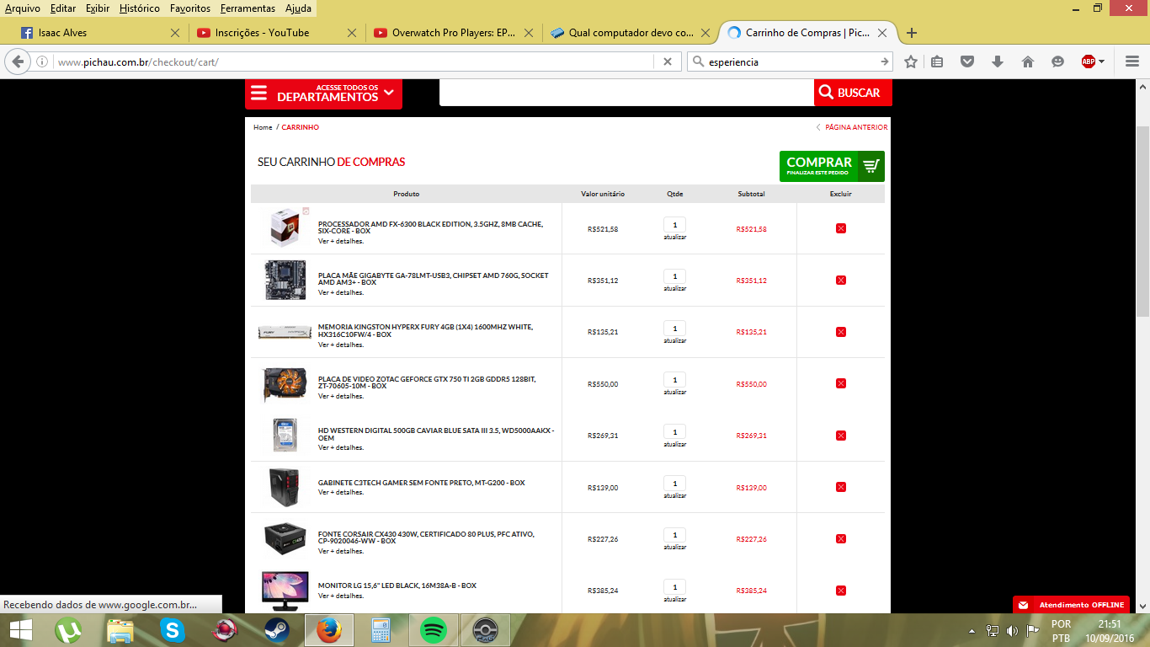This screenshot has height=647, width=1150.
Task: Click the green Comprar button
Action: 832,166
